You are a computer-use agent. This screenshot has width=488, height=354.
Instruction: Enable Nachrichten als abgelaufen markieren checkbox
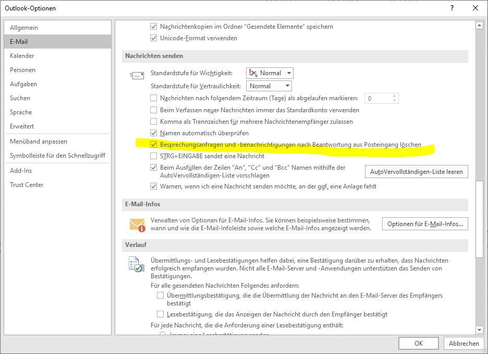click(x=153, y=98)
